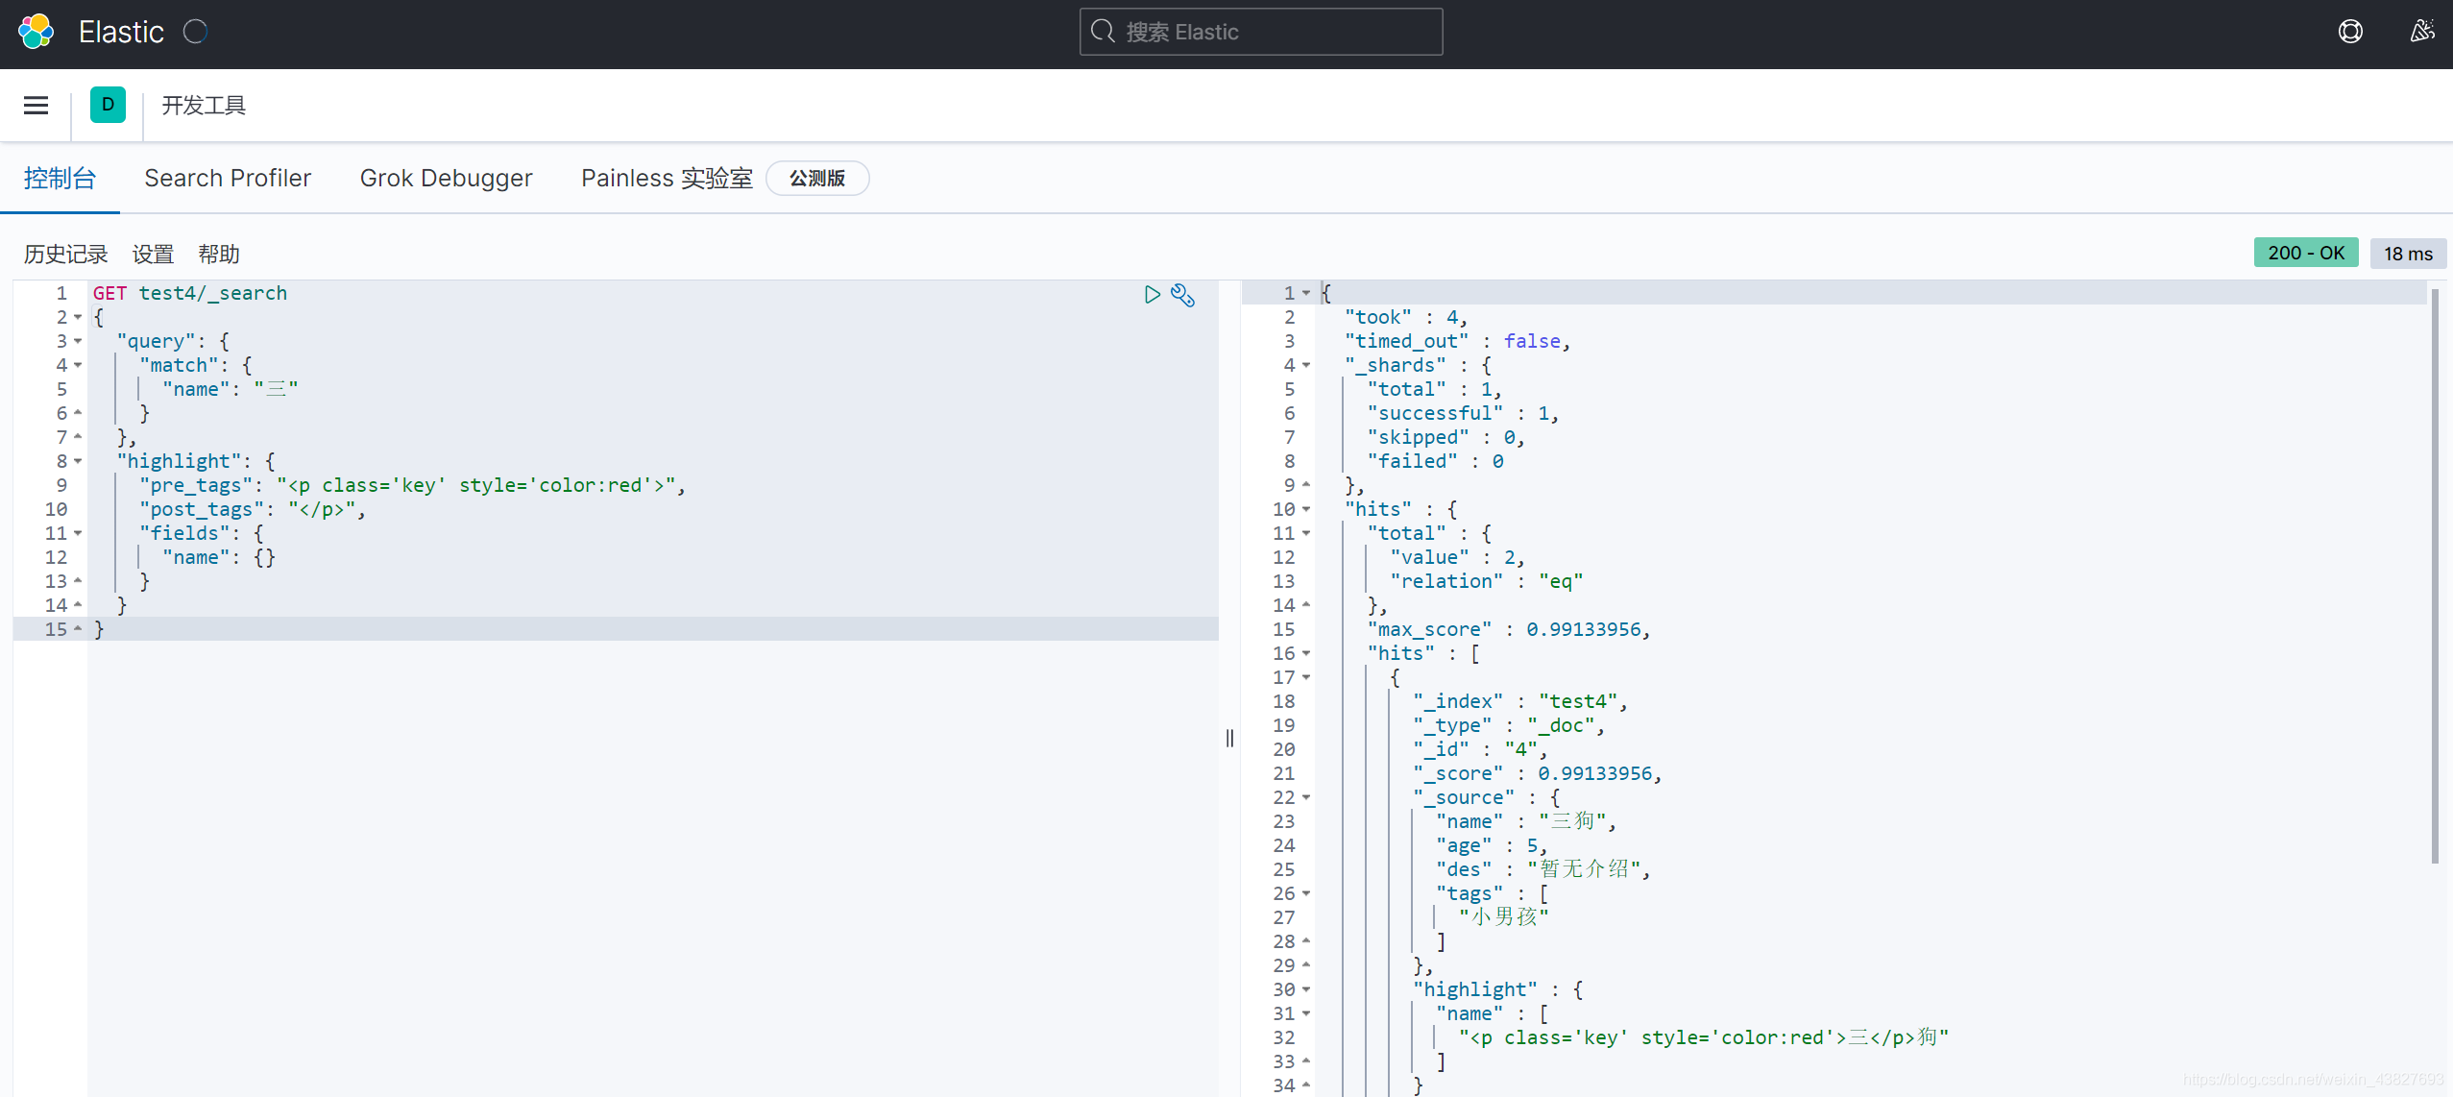Open 历史记录 history
The height and width of the screenshot is (1097, 2453).
click(65, 254)
